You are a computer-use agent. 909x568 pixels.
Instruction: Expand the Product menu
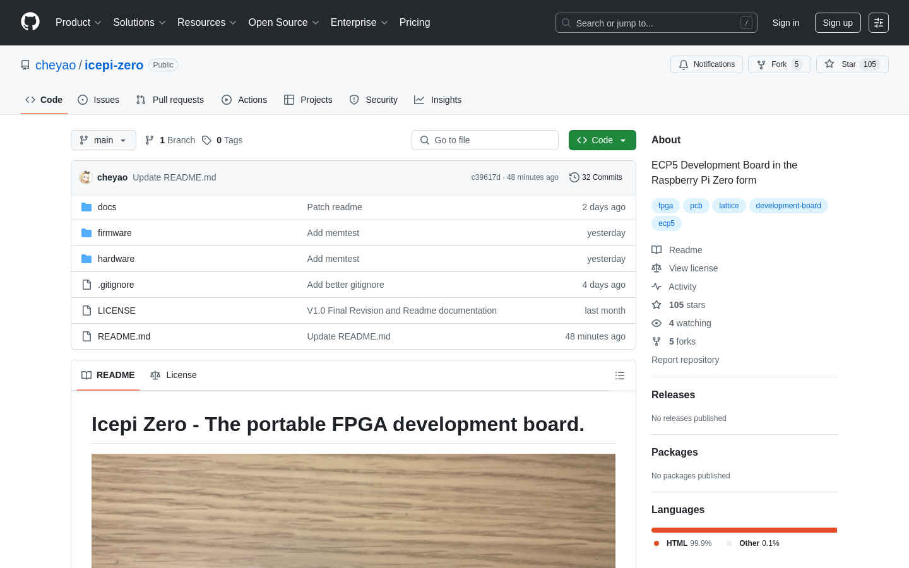pyautogui.click(x=78, y=23)
